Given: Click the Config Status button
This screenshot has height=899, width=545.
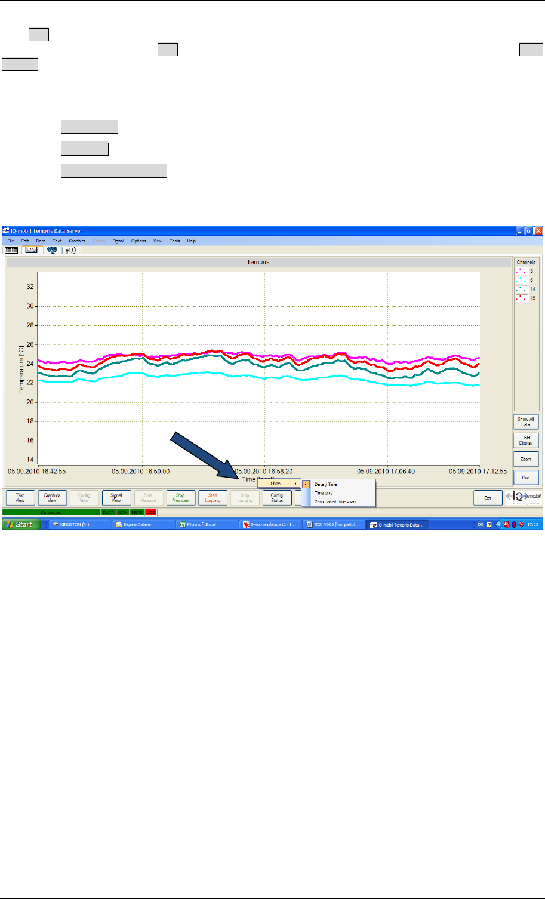Looking at the screenshot, I should 277,498.
